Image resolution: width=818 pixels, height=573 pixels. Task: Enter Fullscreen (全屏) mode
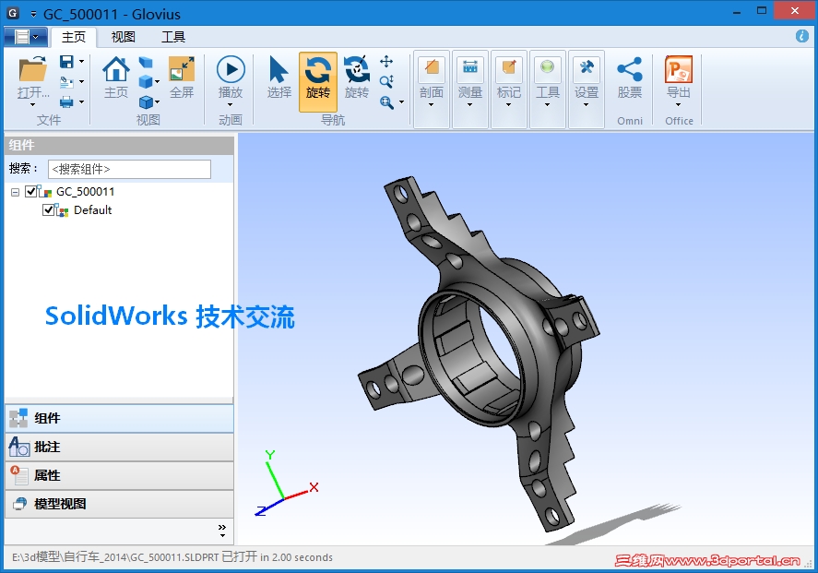pos(182,69)
